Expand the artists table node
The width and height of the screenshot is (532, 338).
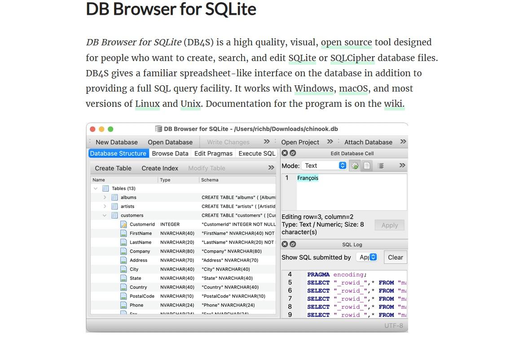(x=105, y=206)
